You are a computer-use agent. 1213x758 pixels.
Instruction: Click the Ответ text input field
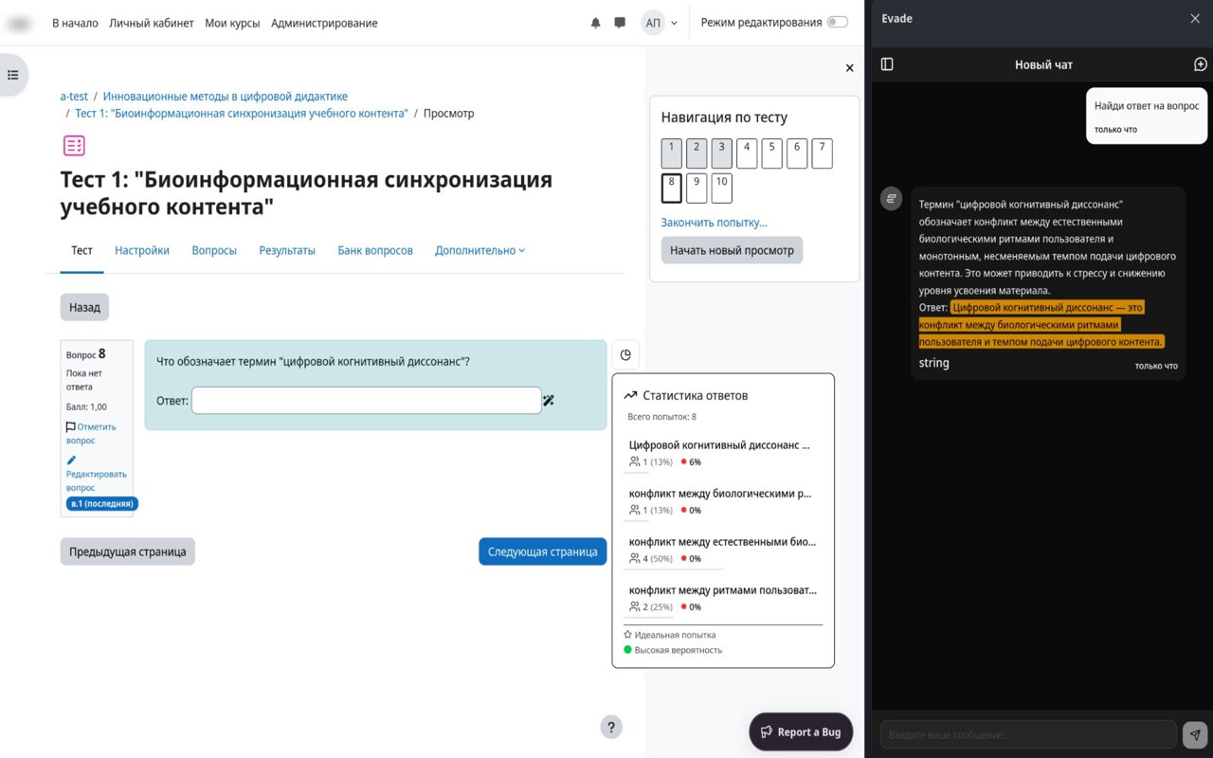366,401
